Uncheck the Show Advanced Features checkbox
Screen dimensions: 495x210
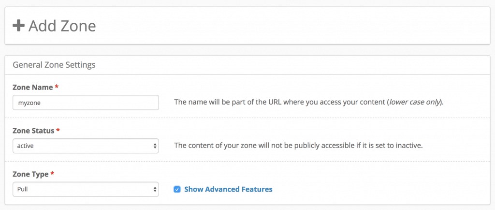click(x=177, y=189)
